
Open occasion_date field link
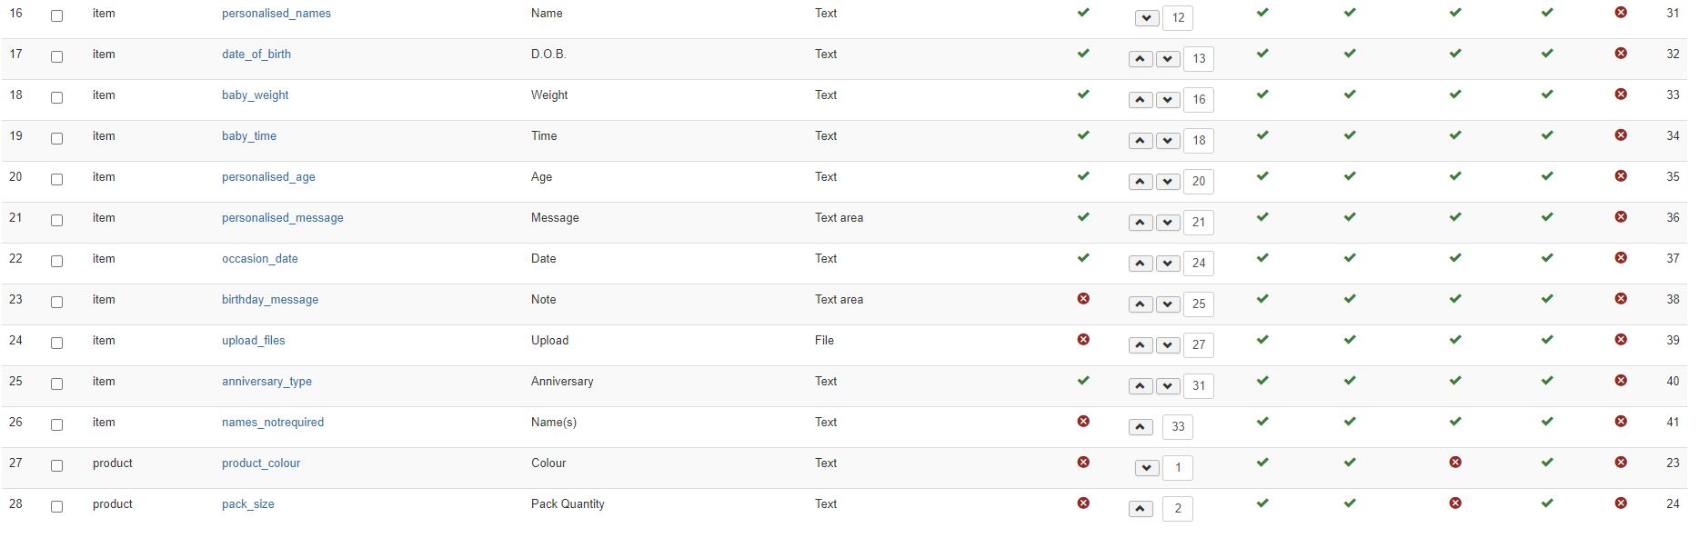[260, 259]
